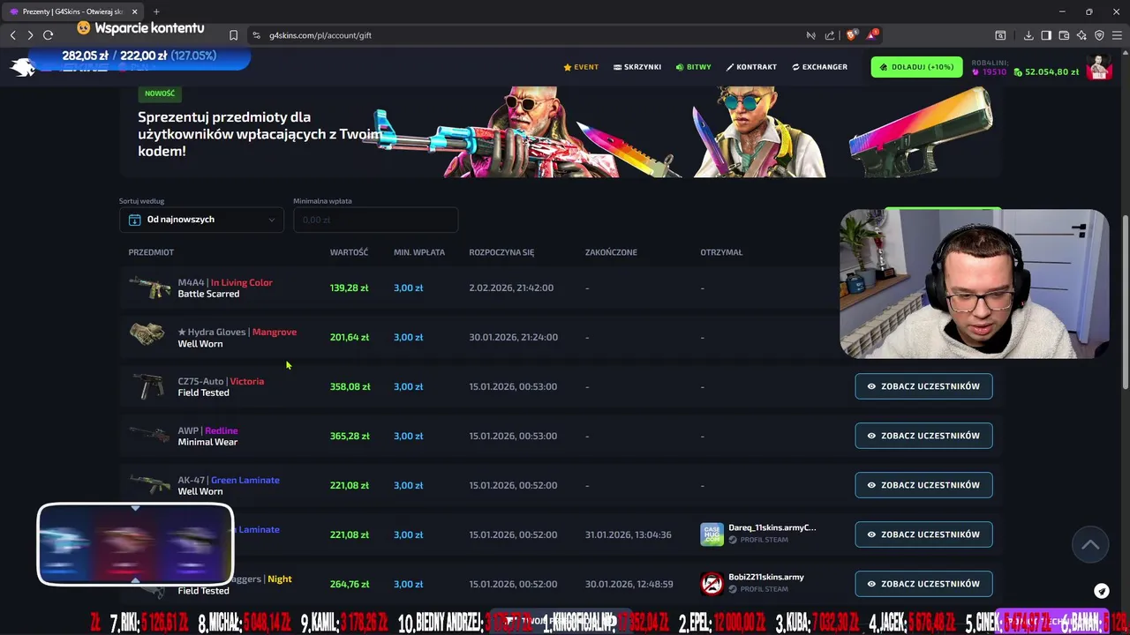This screenshot has width=1130, height=635.
Task: Click the Bobi2211skins.army winner name
Action: [x=766, y=577]
